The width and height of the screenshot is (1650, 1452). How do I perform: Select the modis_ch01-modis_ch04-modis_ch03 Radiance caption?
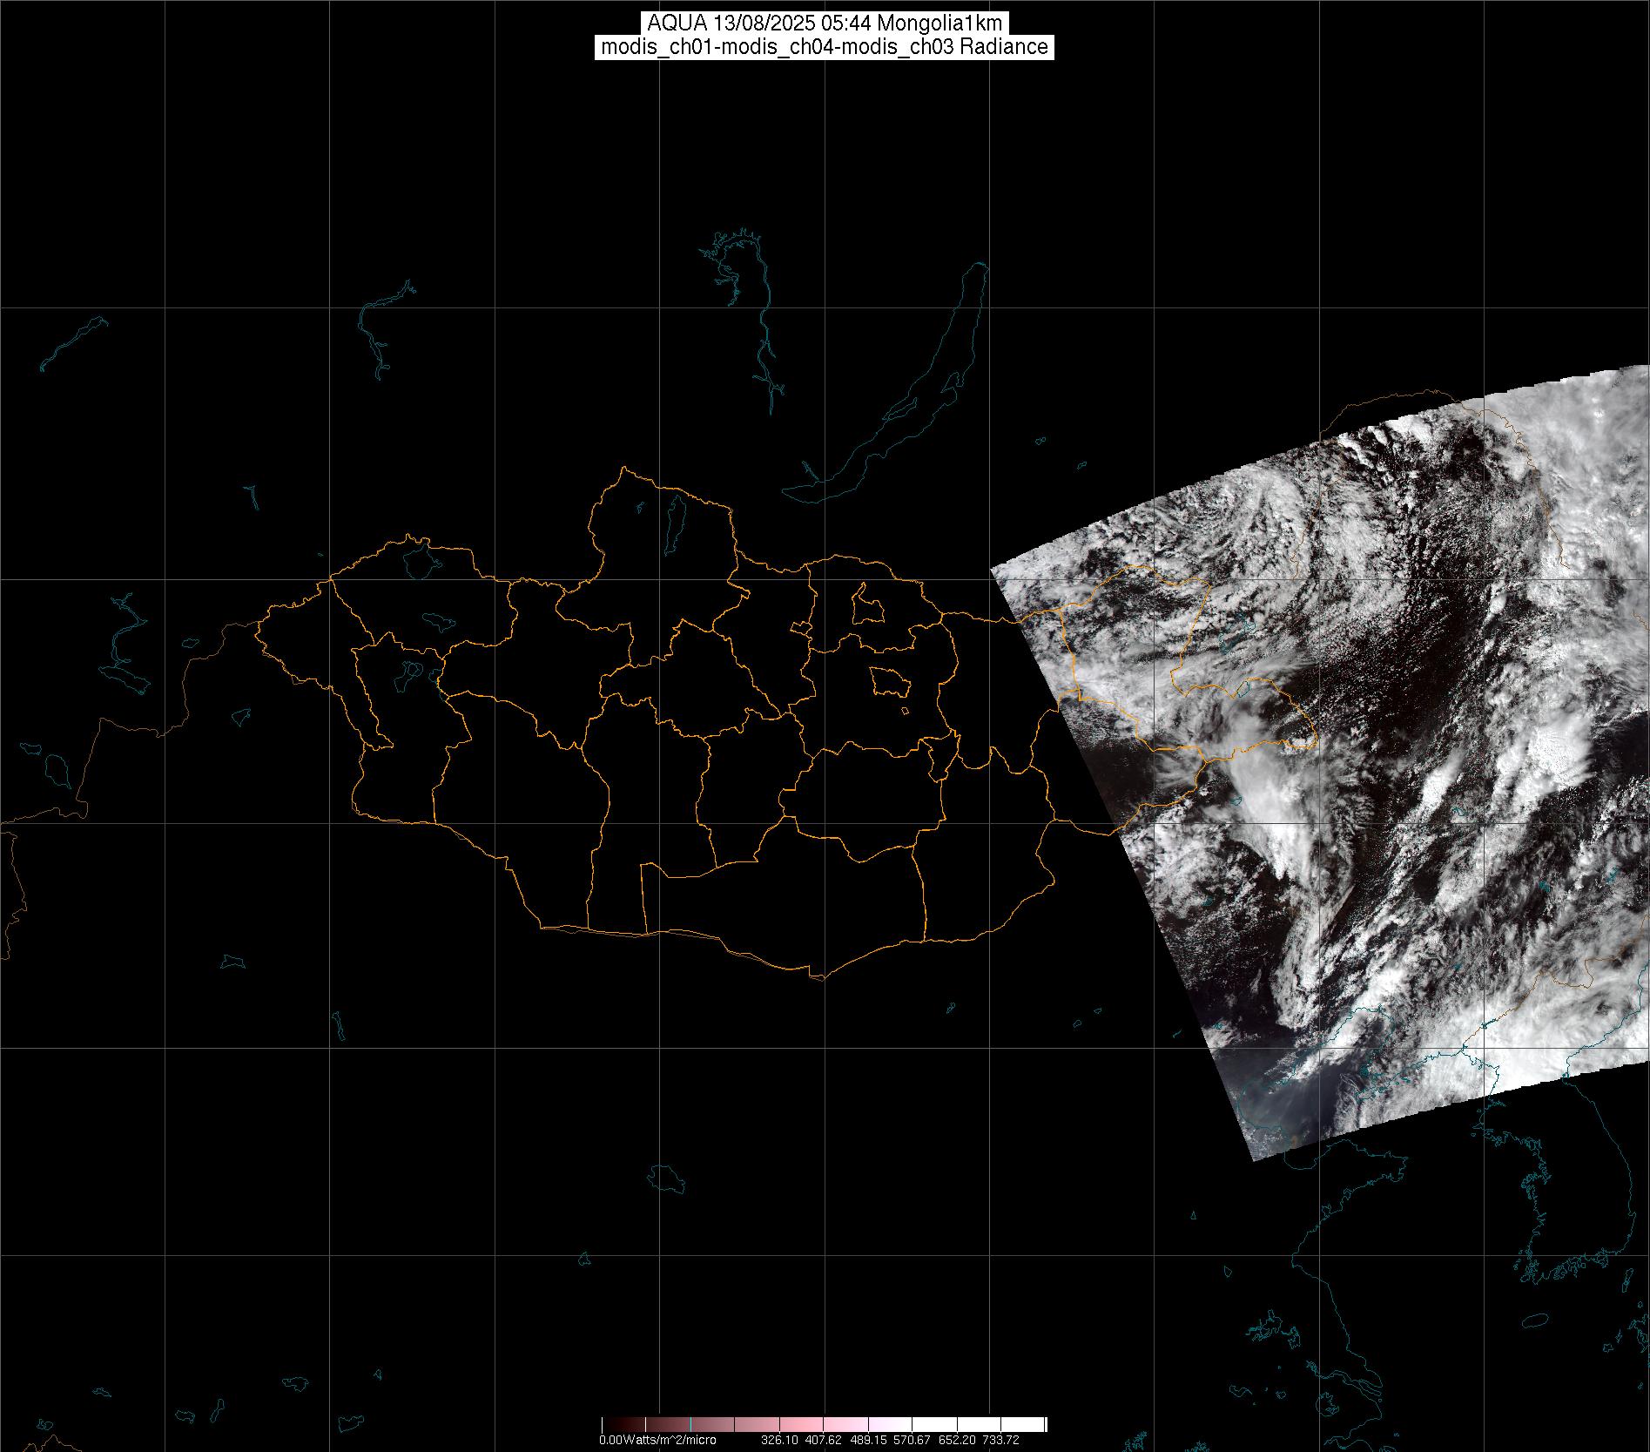[x=824, y=47]
